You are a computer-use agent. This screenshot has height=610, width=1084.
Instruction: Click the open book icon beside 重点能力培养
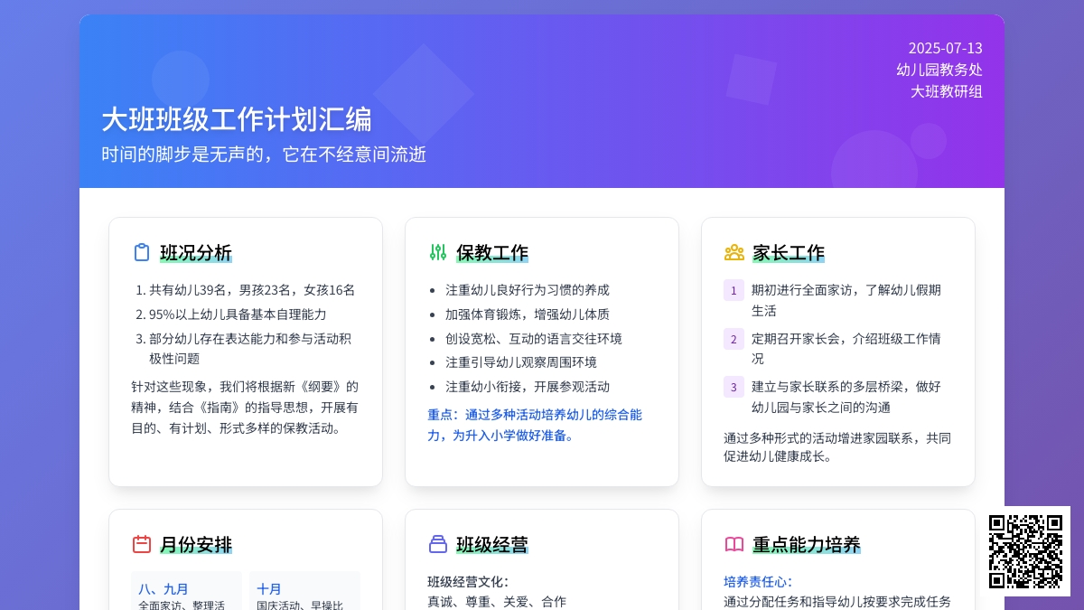coord(734,544)
